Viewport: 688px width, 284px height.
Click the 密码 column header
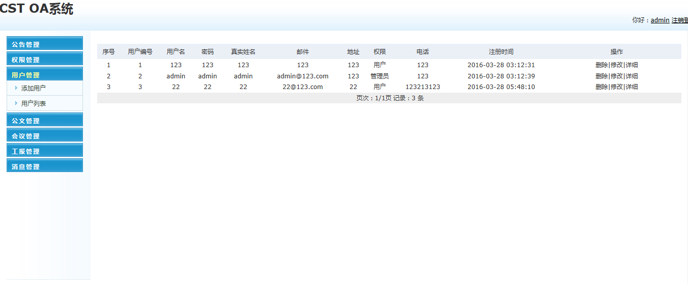click(208, 52)
